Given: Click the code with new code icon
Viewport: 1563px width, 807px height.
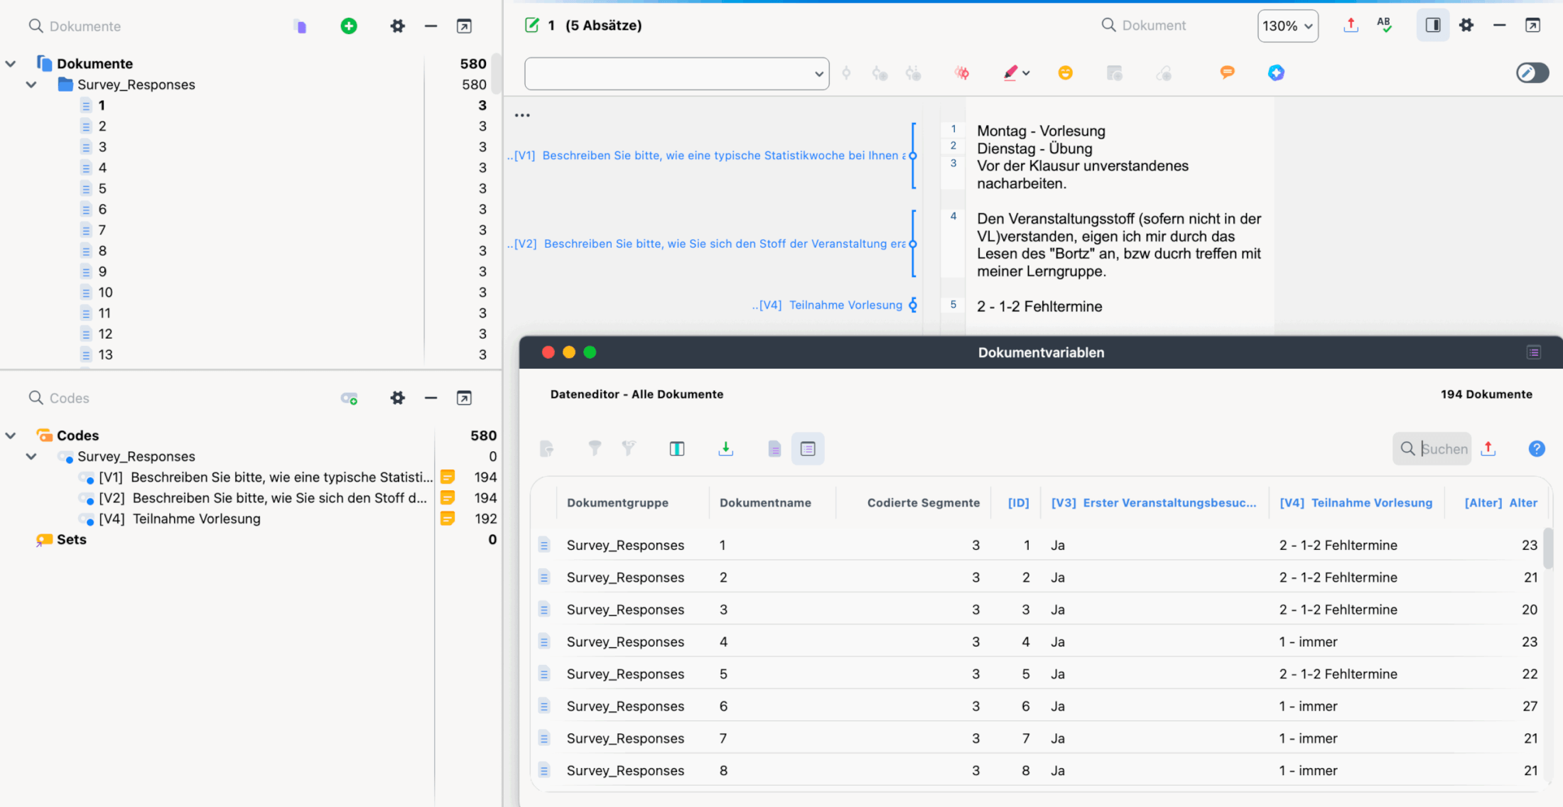Looking at the screenshot, I should [880, 73].
